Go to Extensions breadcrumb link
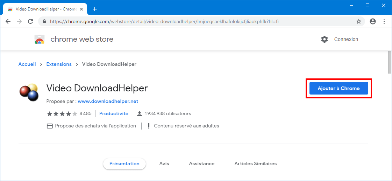 [59, 64]
